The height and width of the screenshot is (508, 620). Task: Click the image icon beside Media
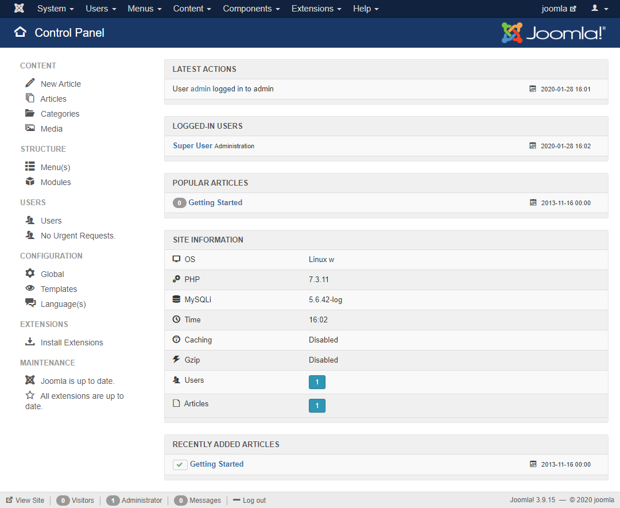30,128
